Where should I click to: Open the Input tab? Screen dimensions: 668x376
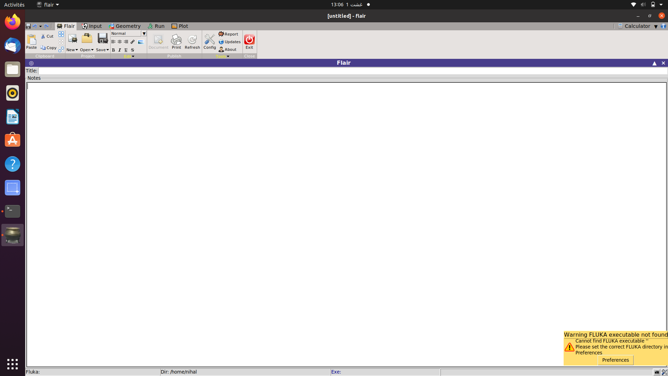pyautogui.click(x=92, y=26)
